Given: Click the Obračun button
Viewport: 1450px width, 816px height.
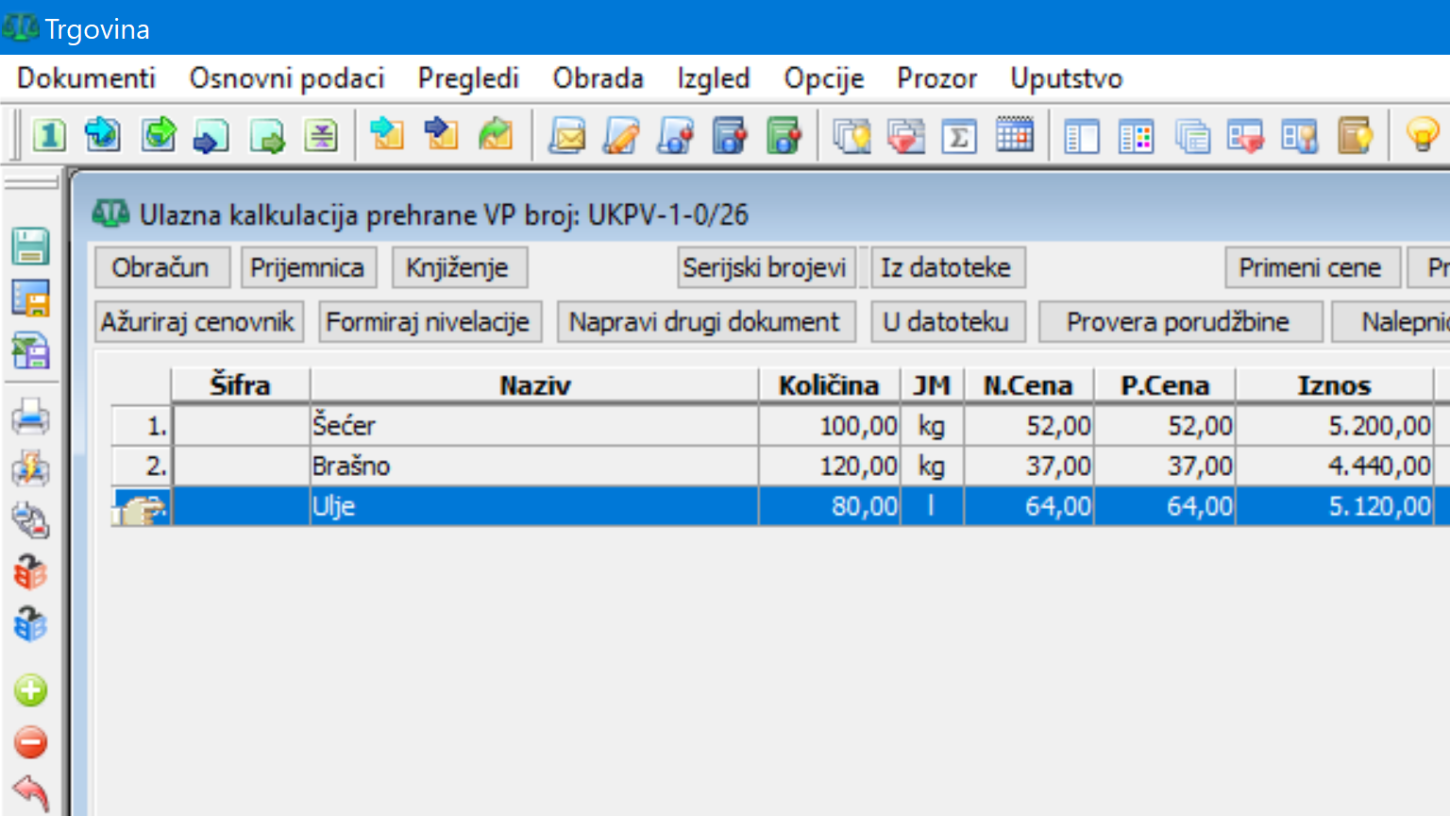Looking at the screenshot, I should (160, 267).
